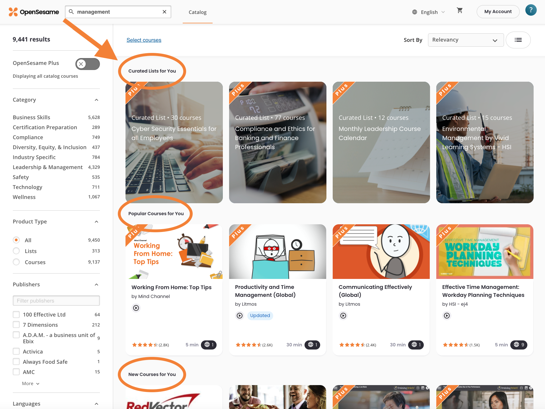Play preview for Communicating Effectively course
The height and width of the screenshot is (409, 545).
tap(343, 316)
